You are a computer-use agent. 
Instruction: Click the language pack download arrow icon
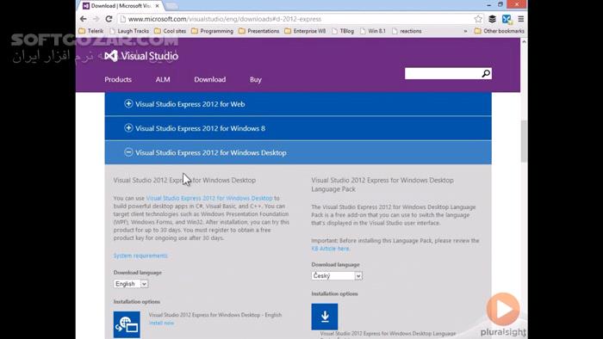click(325, 317)
